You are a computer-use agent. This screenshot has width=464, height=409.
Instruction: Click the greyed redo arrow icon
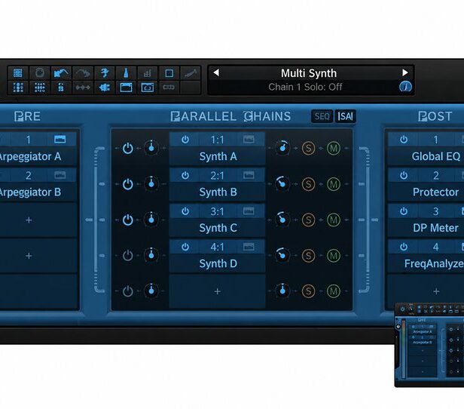pos(83,73)
